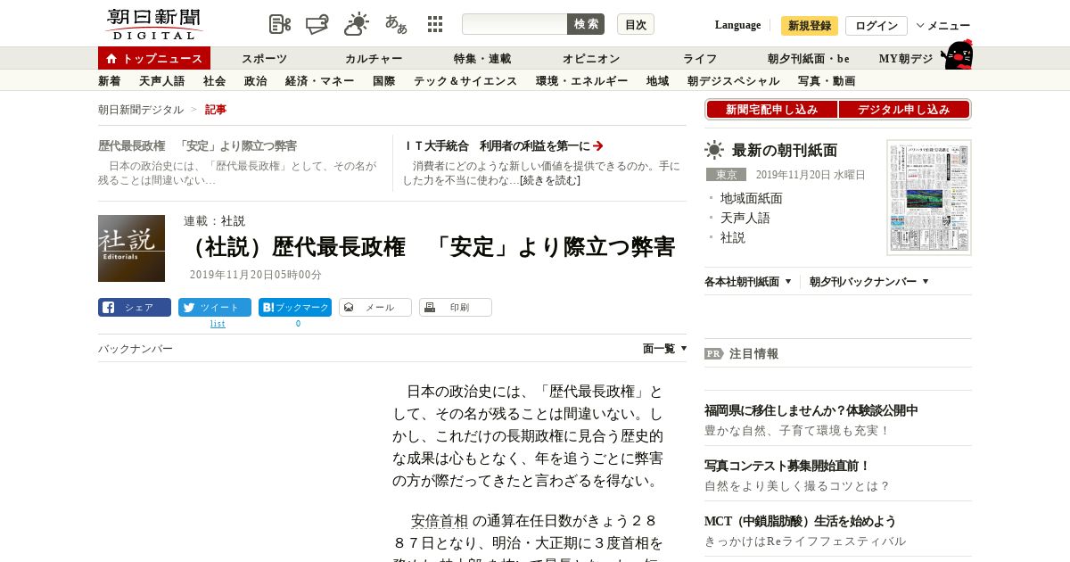This screenshot has width=1070, height=562.
Task: Select the 朝夕刊紙面・be tab
Action: coord(809,59)
